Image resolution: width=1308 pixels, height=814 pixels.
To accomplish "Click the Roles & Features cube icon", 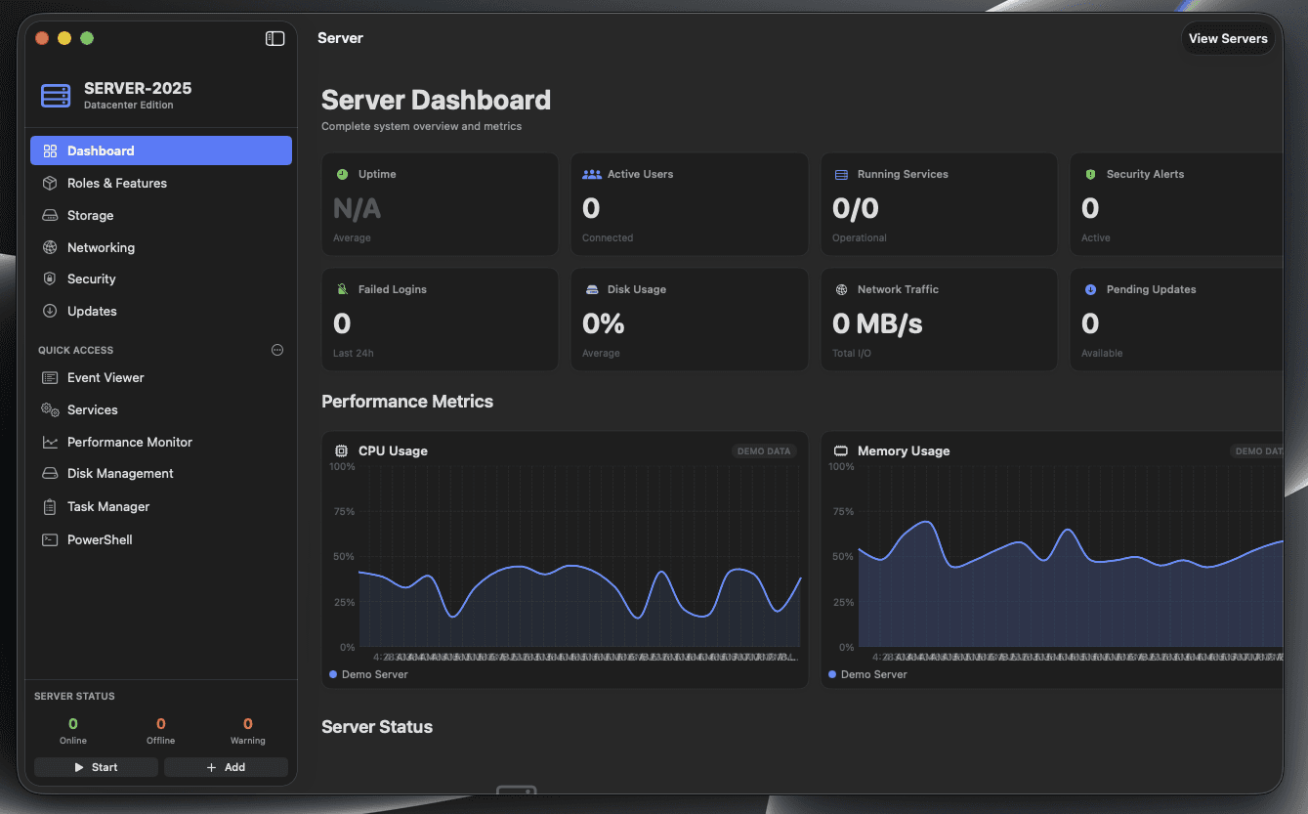I will (x=50, y=183).
